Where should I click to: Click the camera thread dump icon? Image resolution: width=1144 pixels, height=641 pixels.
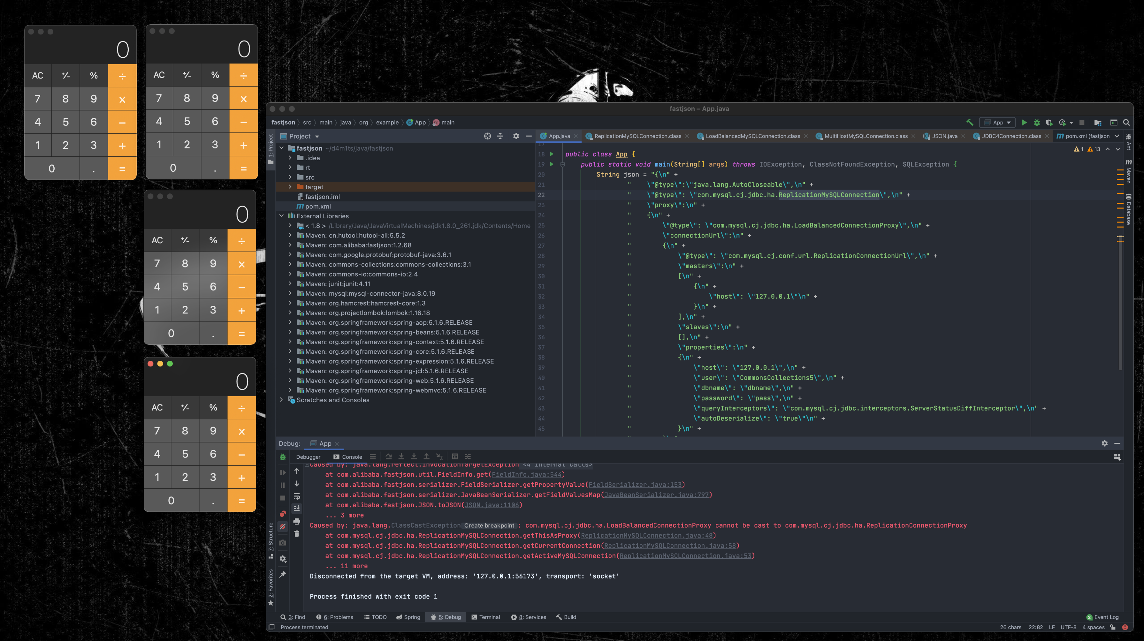click(282, 542)
